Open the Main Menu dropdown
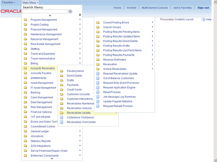This screenshot has height=162, width=217. pos(31,2)
